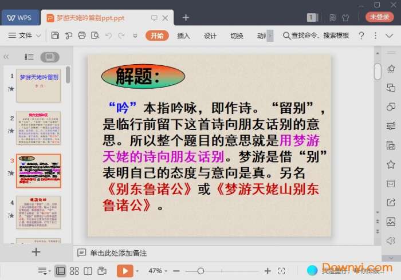This screenshot has width=401, height=280.
Task: Click the 未登录 login button
Action: [379, 17]
